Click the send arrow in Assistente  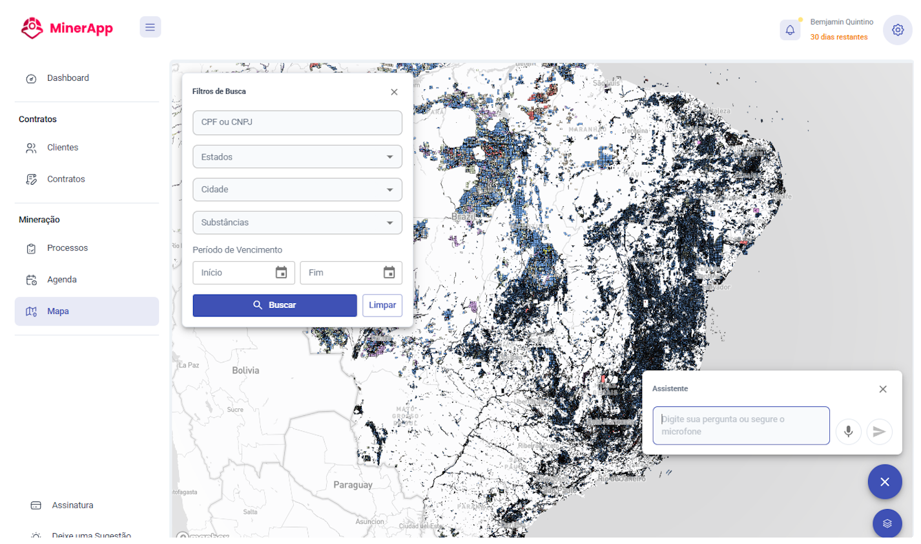coord(879,432)
